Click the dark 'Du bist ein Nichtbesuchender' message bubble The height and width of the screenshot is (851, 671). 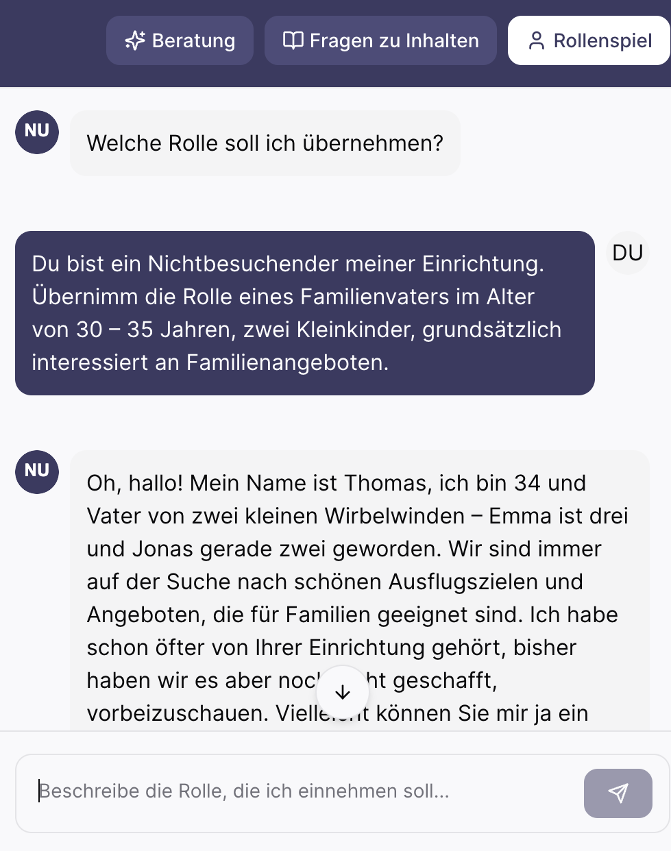click(x=305, y=313)
